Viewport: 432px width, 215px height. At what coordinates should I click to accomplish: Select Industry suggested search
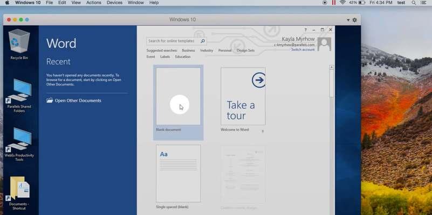(207, 51)
